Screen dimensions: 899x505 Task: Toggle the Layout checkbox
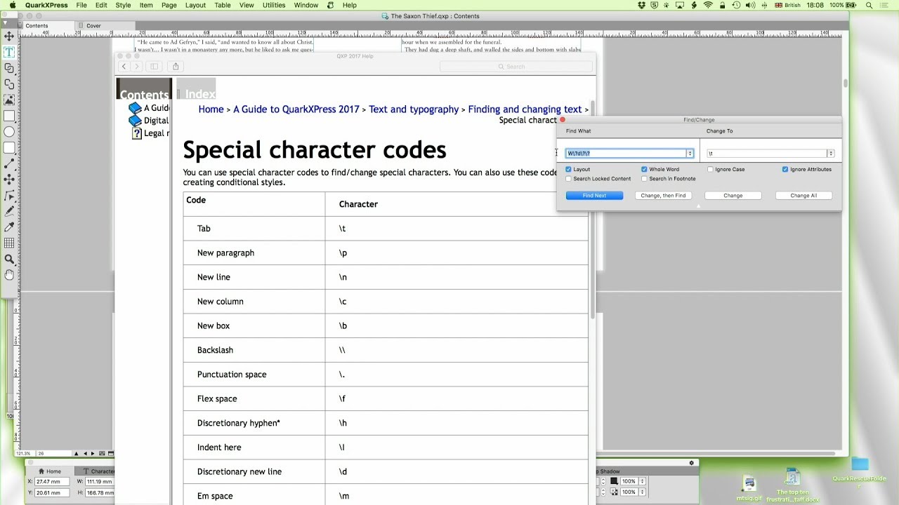point(569,169)
